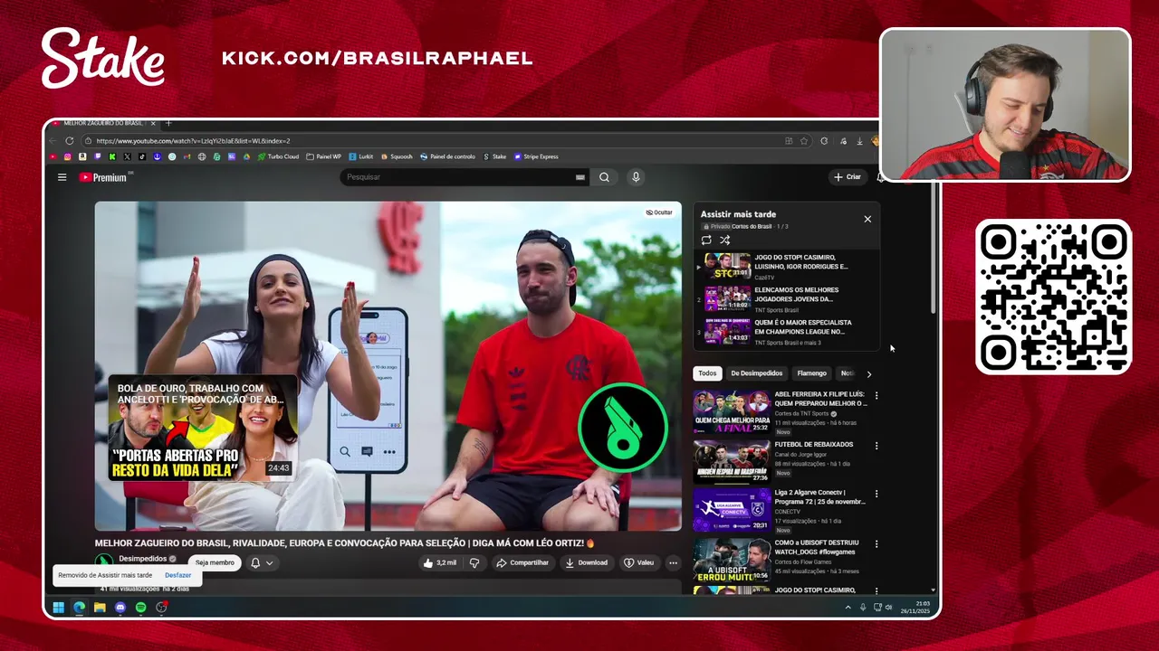Open the Instagram bookmark icon
This screenshot has width=1159, height=651.
point(67,156)
